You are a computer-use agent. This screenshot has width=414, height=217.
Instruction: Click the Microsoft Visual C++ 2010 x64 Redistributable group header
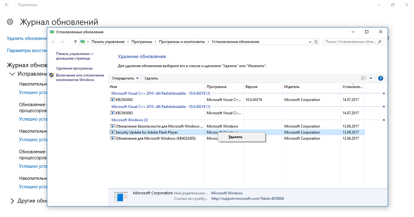[161, 93]
